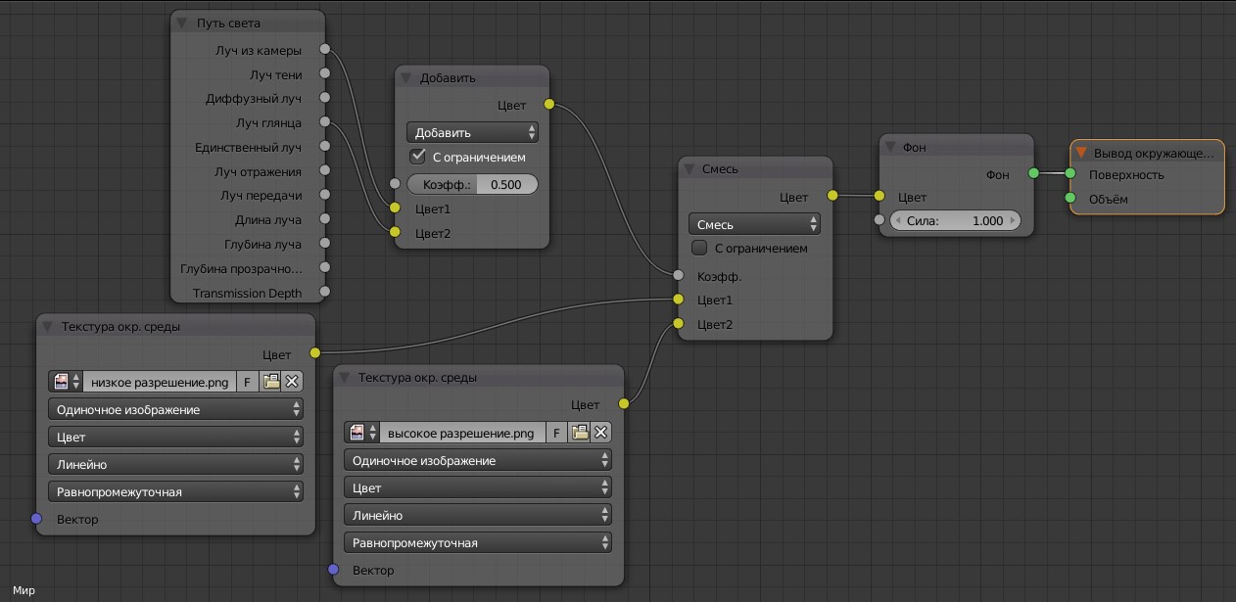Open Равнопромежуточная projection dropdown in low-res node
This screenshot has width=1236, height=602.
pos(176,491)
